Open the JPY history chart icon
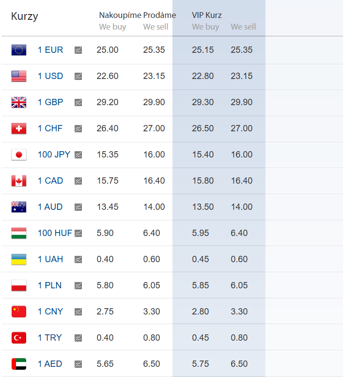This screenshot has width=344, height=377. (x=78, y=155)
